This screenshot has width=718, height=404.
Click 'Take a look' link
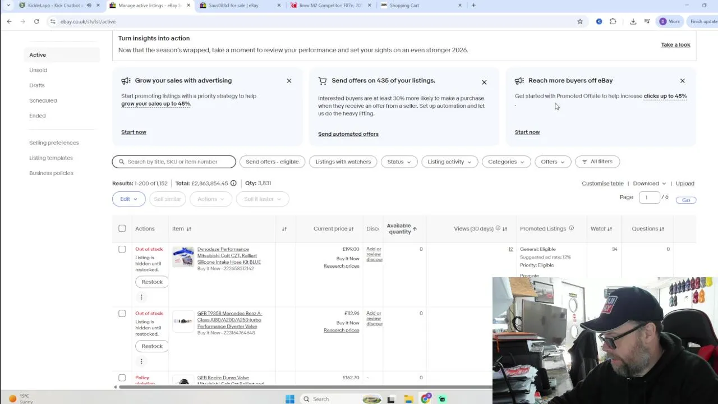[x=675, y=45]
